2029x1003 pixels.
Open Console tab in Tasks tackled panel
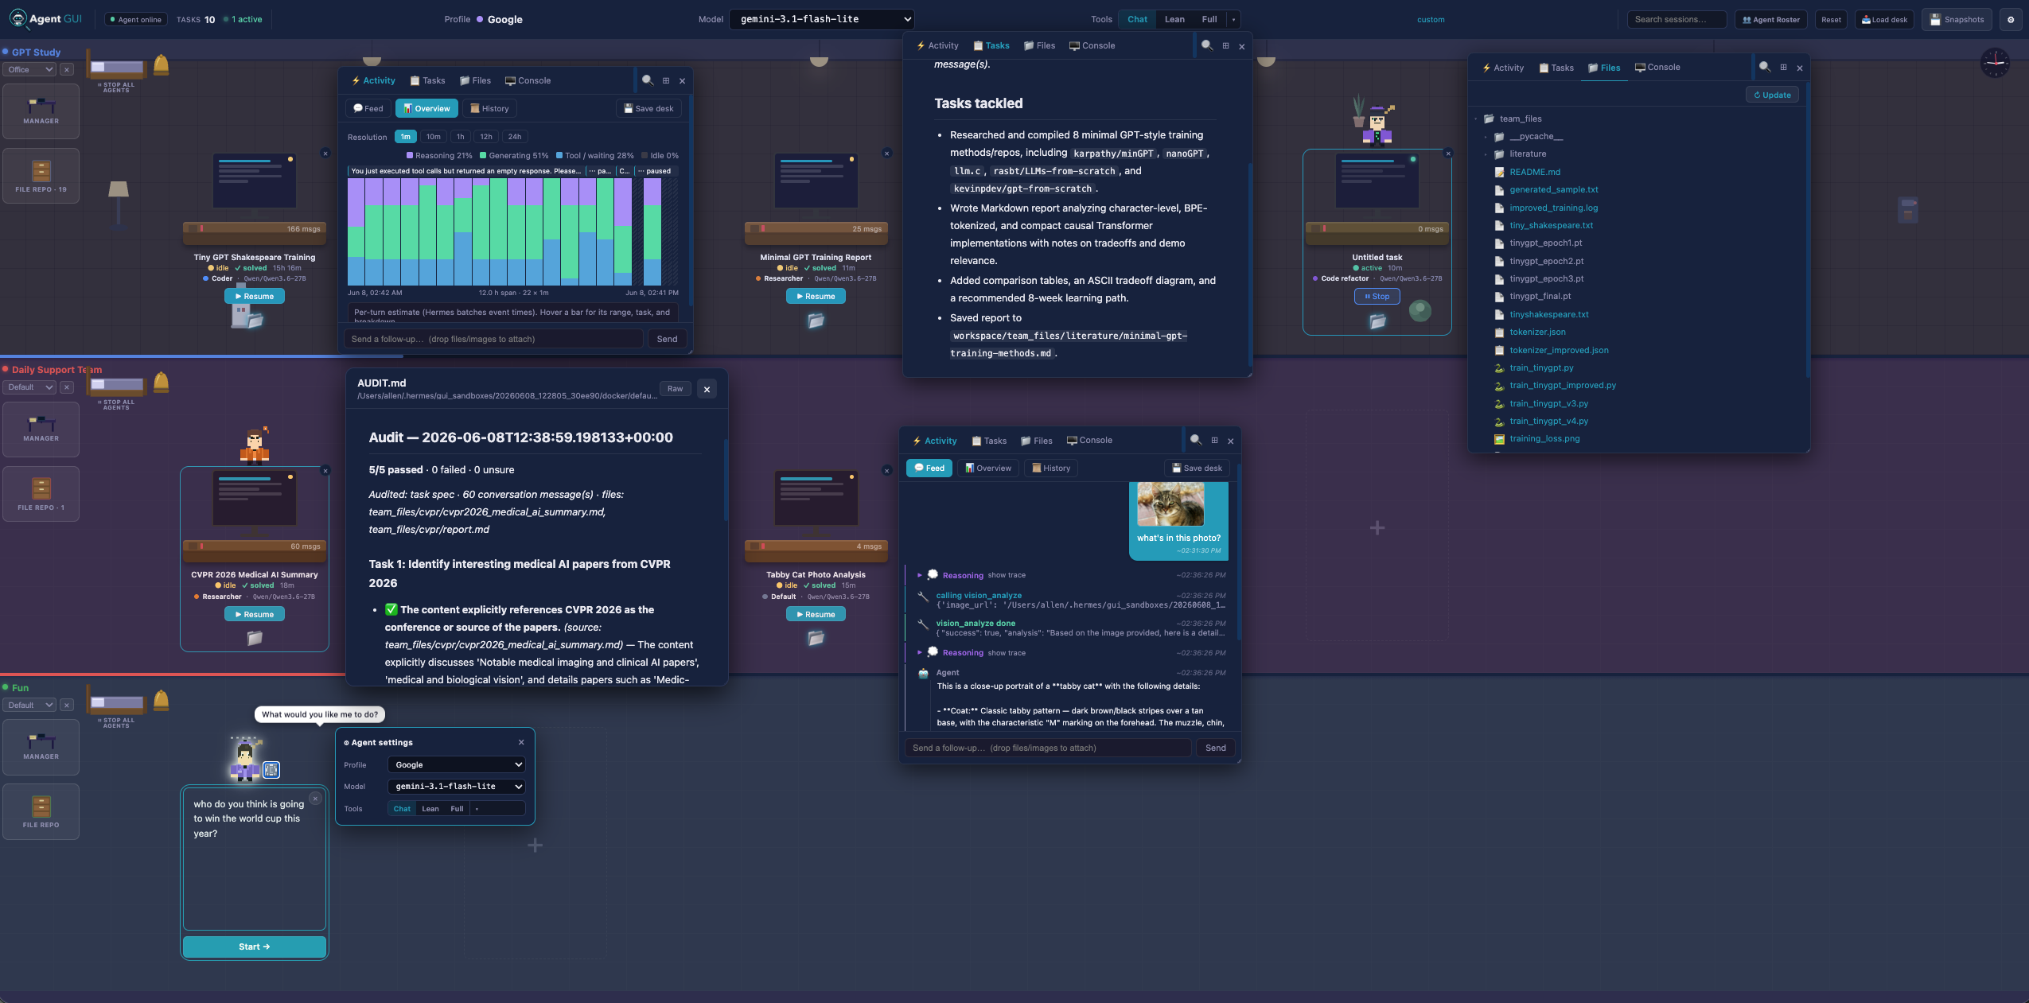tap(1092, 46)
